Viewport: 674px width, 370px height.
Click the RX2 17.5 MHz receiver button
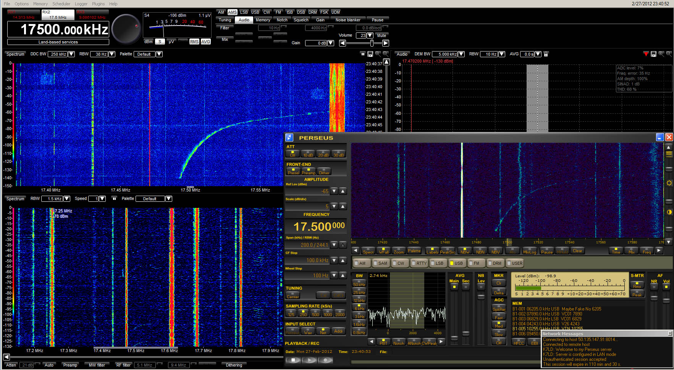58,14
